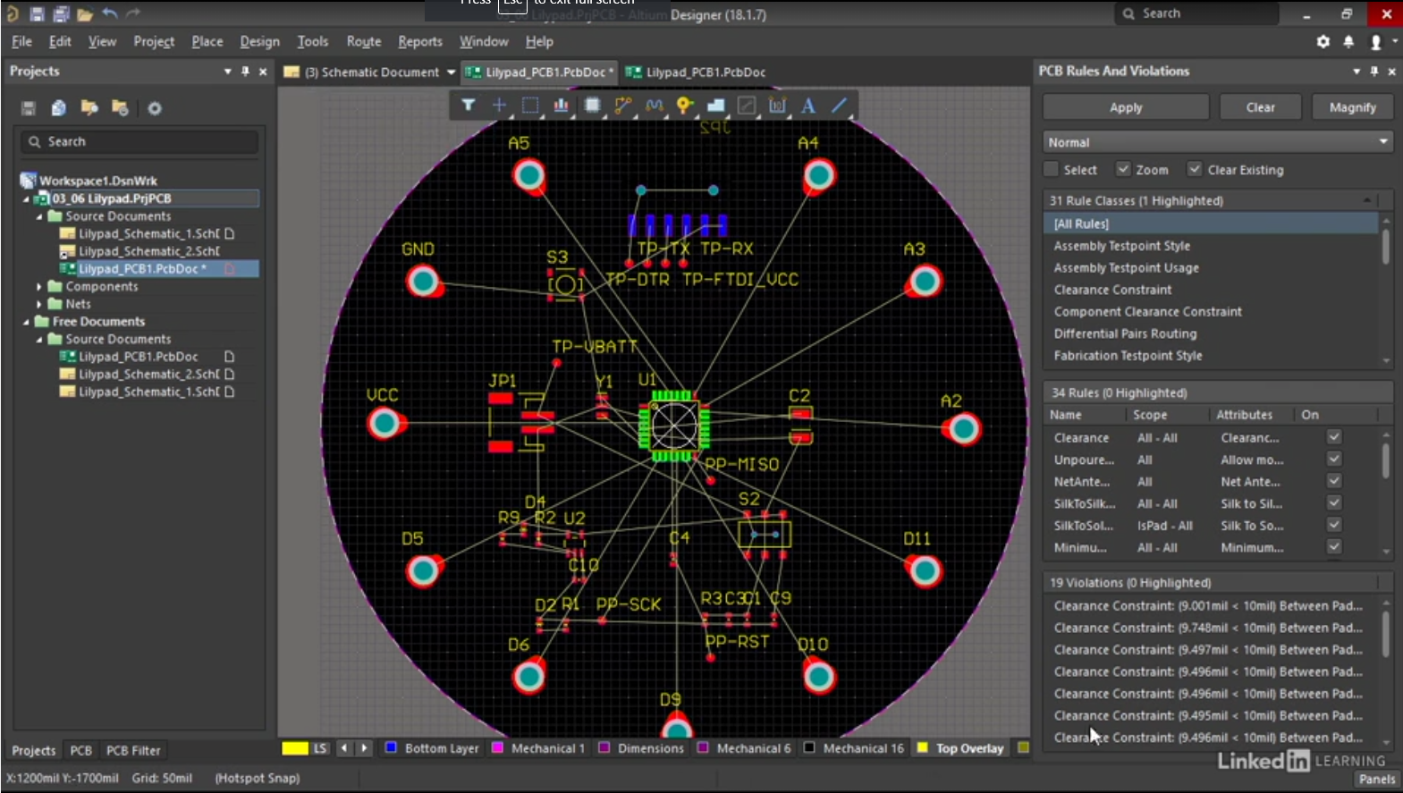Select the place dimension tool
Viewport: 1403px width, 793px height.
tap(777, 105)
